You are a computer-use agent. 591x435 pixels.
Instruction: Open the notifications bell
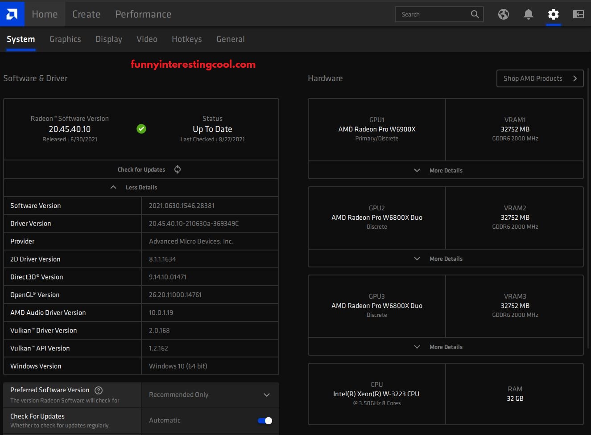pyautogui.click(x=529, y=14)
